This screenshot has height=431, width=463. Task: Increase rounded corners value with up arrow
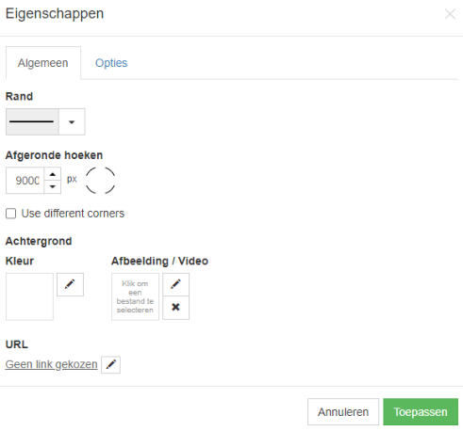click(x=53, y=174)
